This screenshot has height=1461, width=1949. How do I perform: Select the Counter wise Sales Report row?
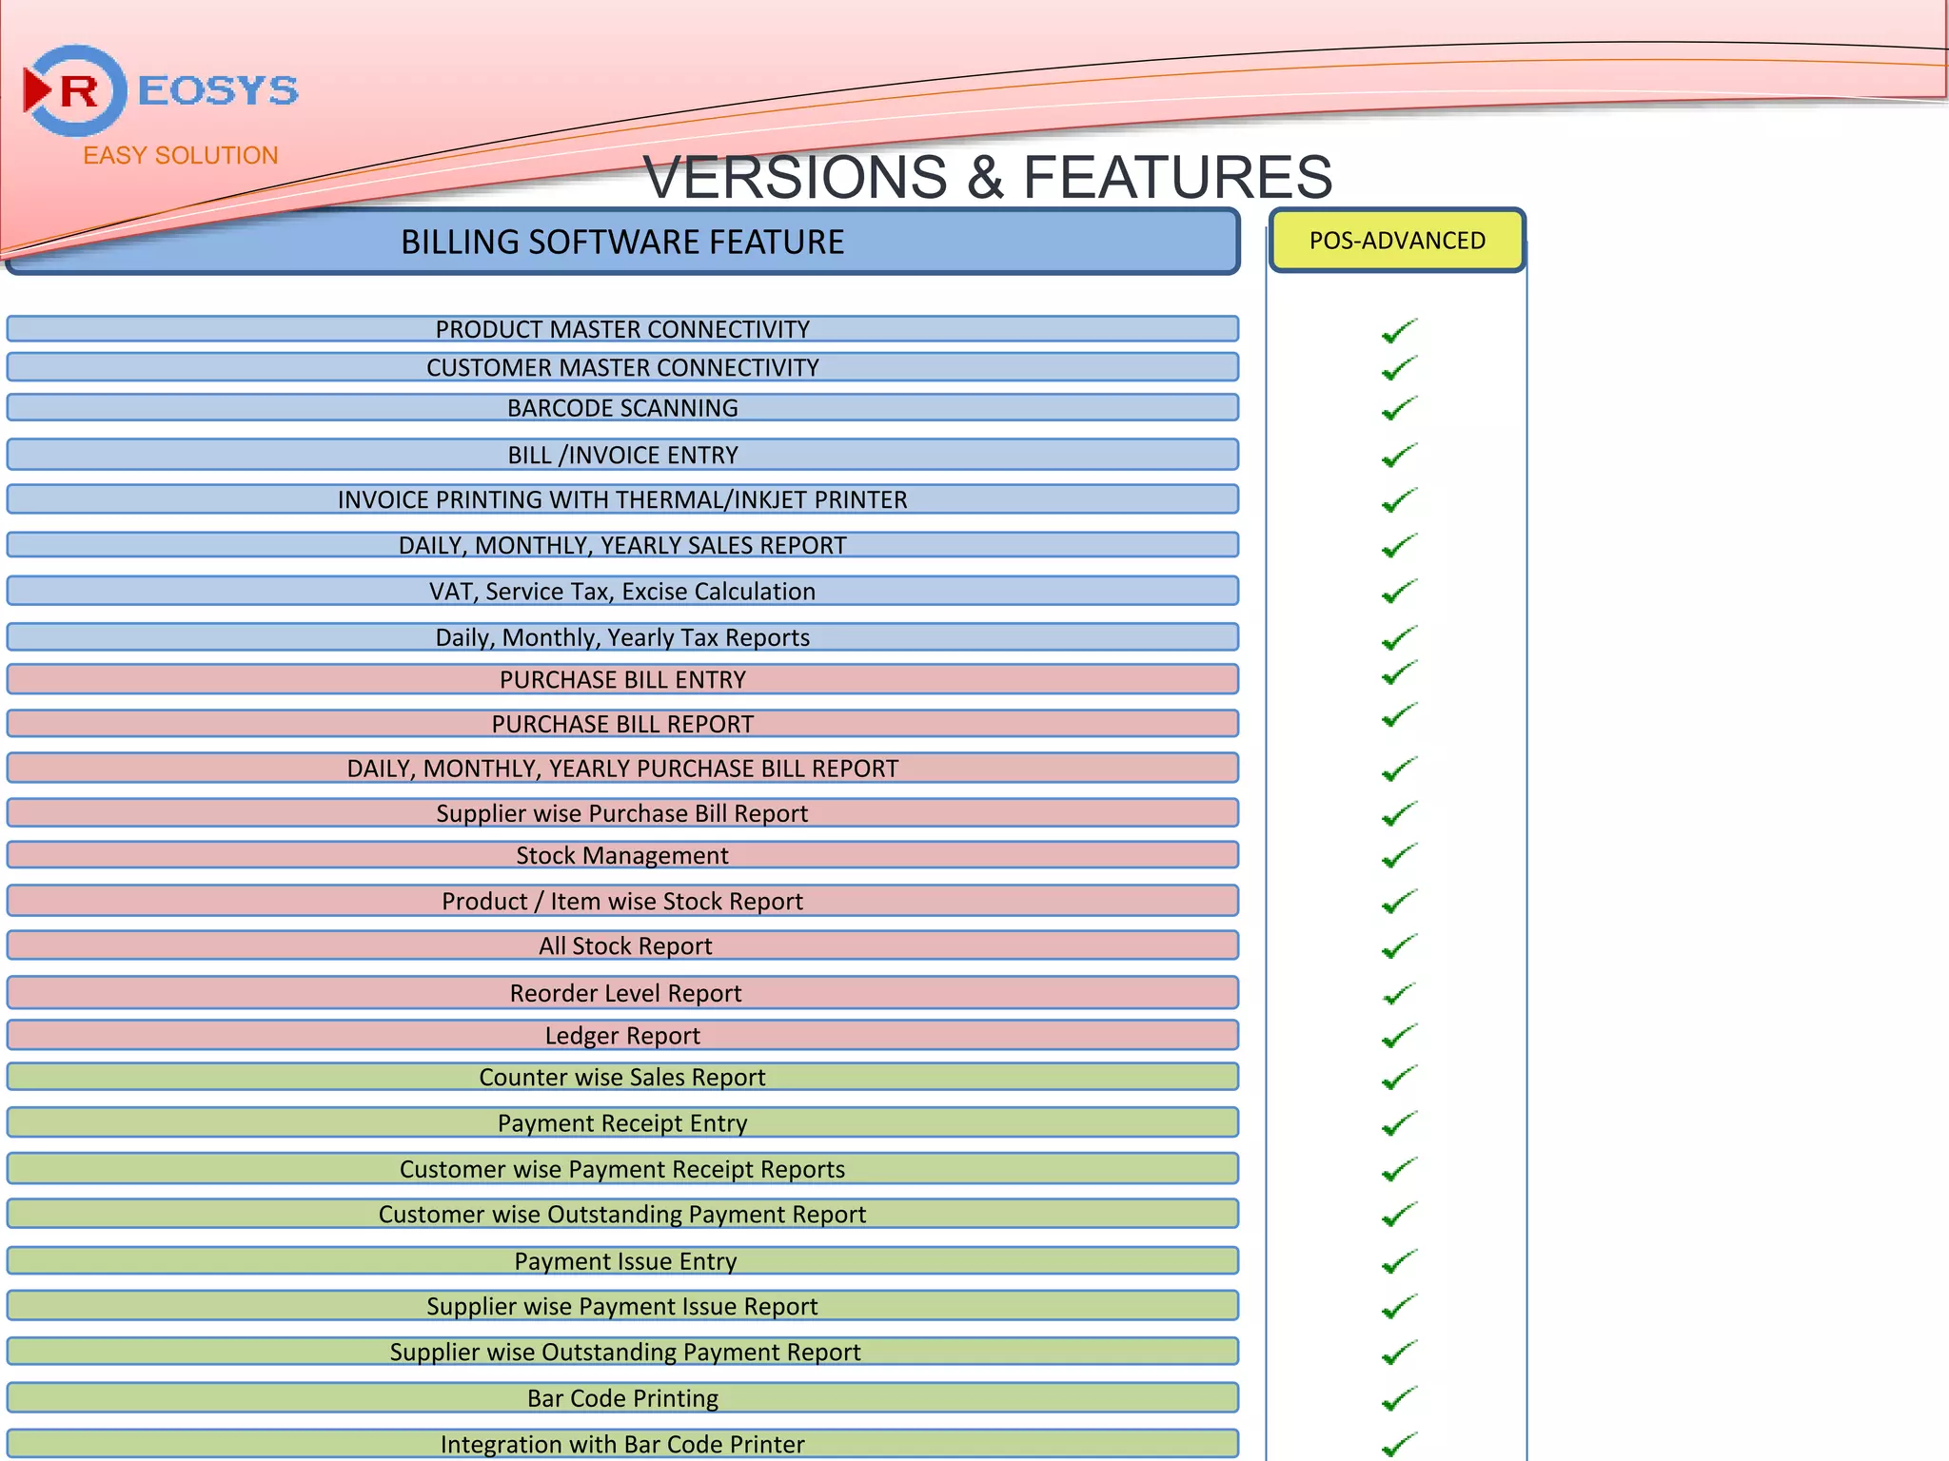[622, 1077]
